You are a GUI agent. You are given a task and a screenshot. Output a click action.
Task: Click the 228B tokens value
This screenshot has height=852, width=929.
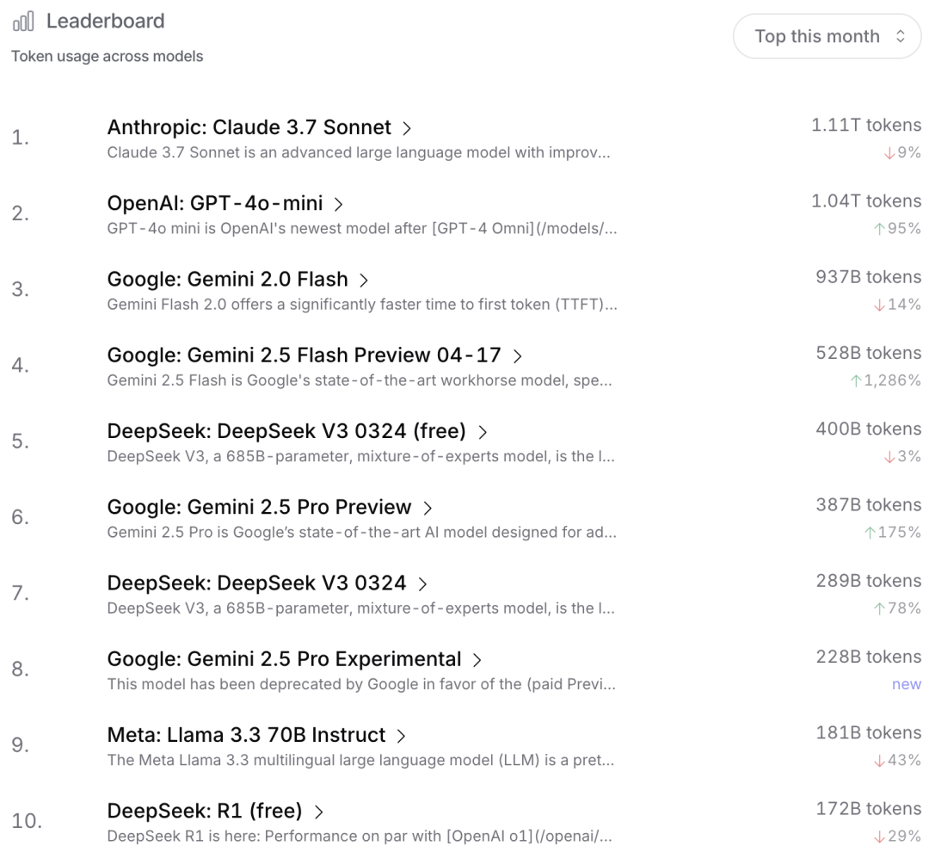point(868,656)
